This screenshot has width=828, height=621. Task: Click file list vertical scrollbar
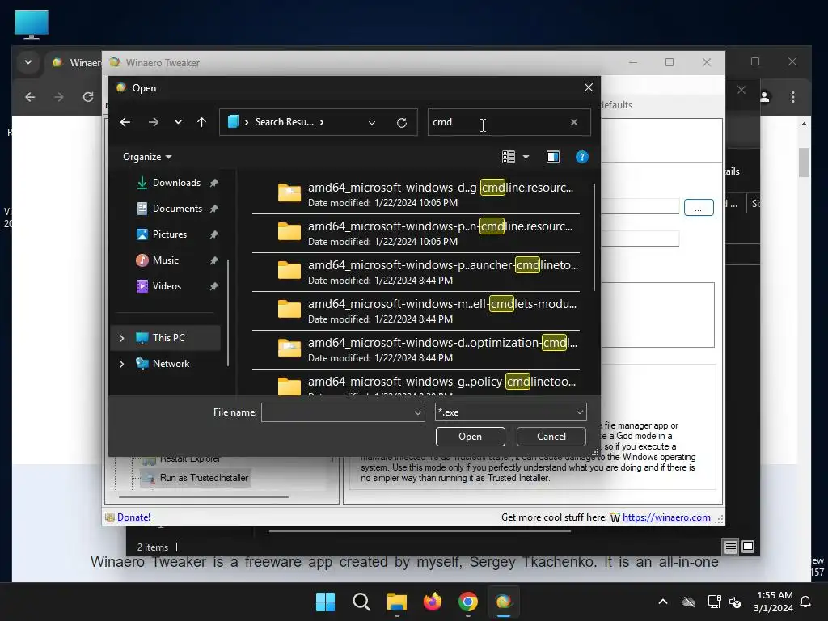tap(594, 238)
